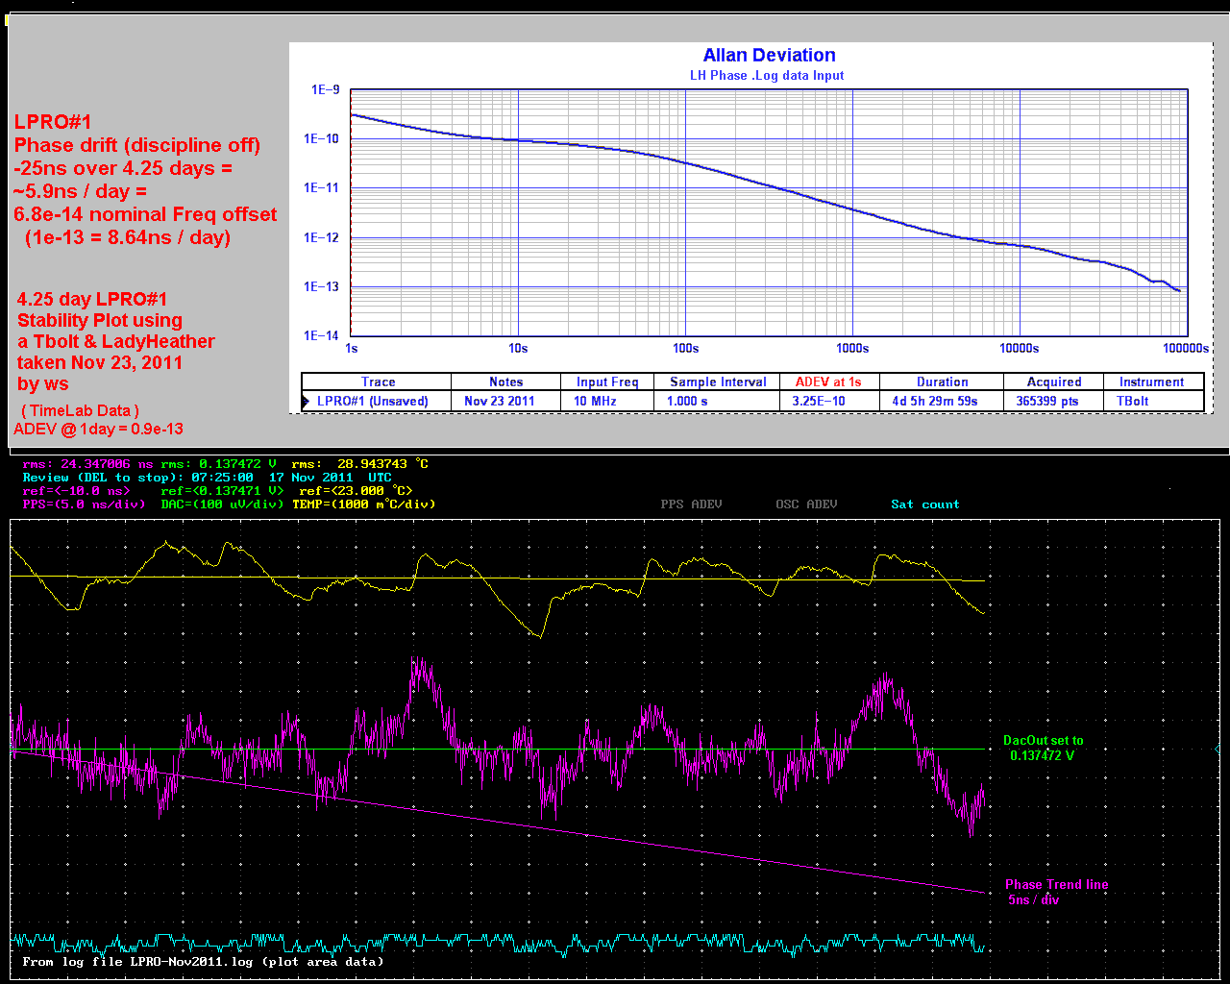Select the red ADEV at 1s header
The image size is (1230, 984).
click(x=827, y=382)
